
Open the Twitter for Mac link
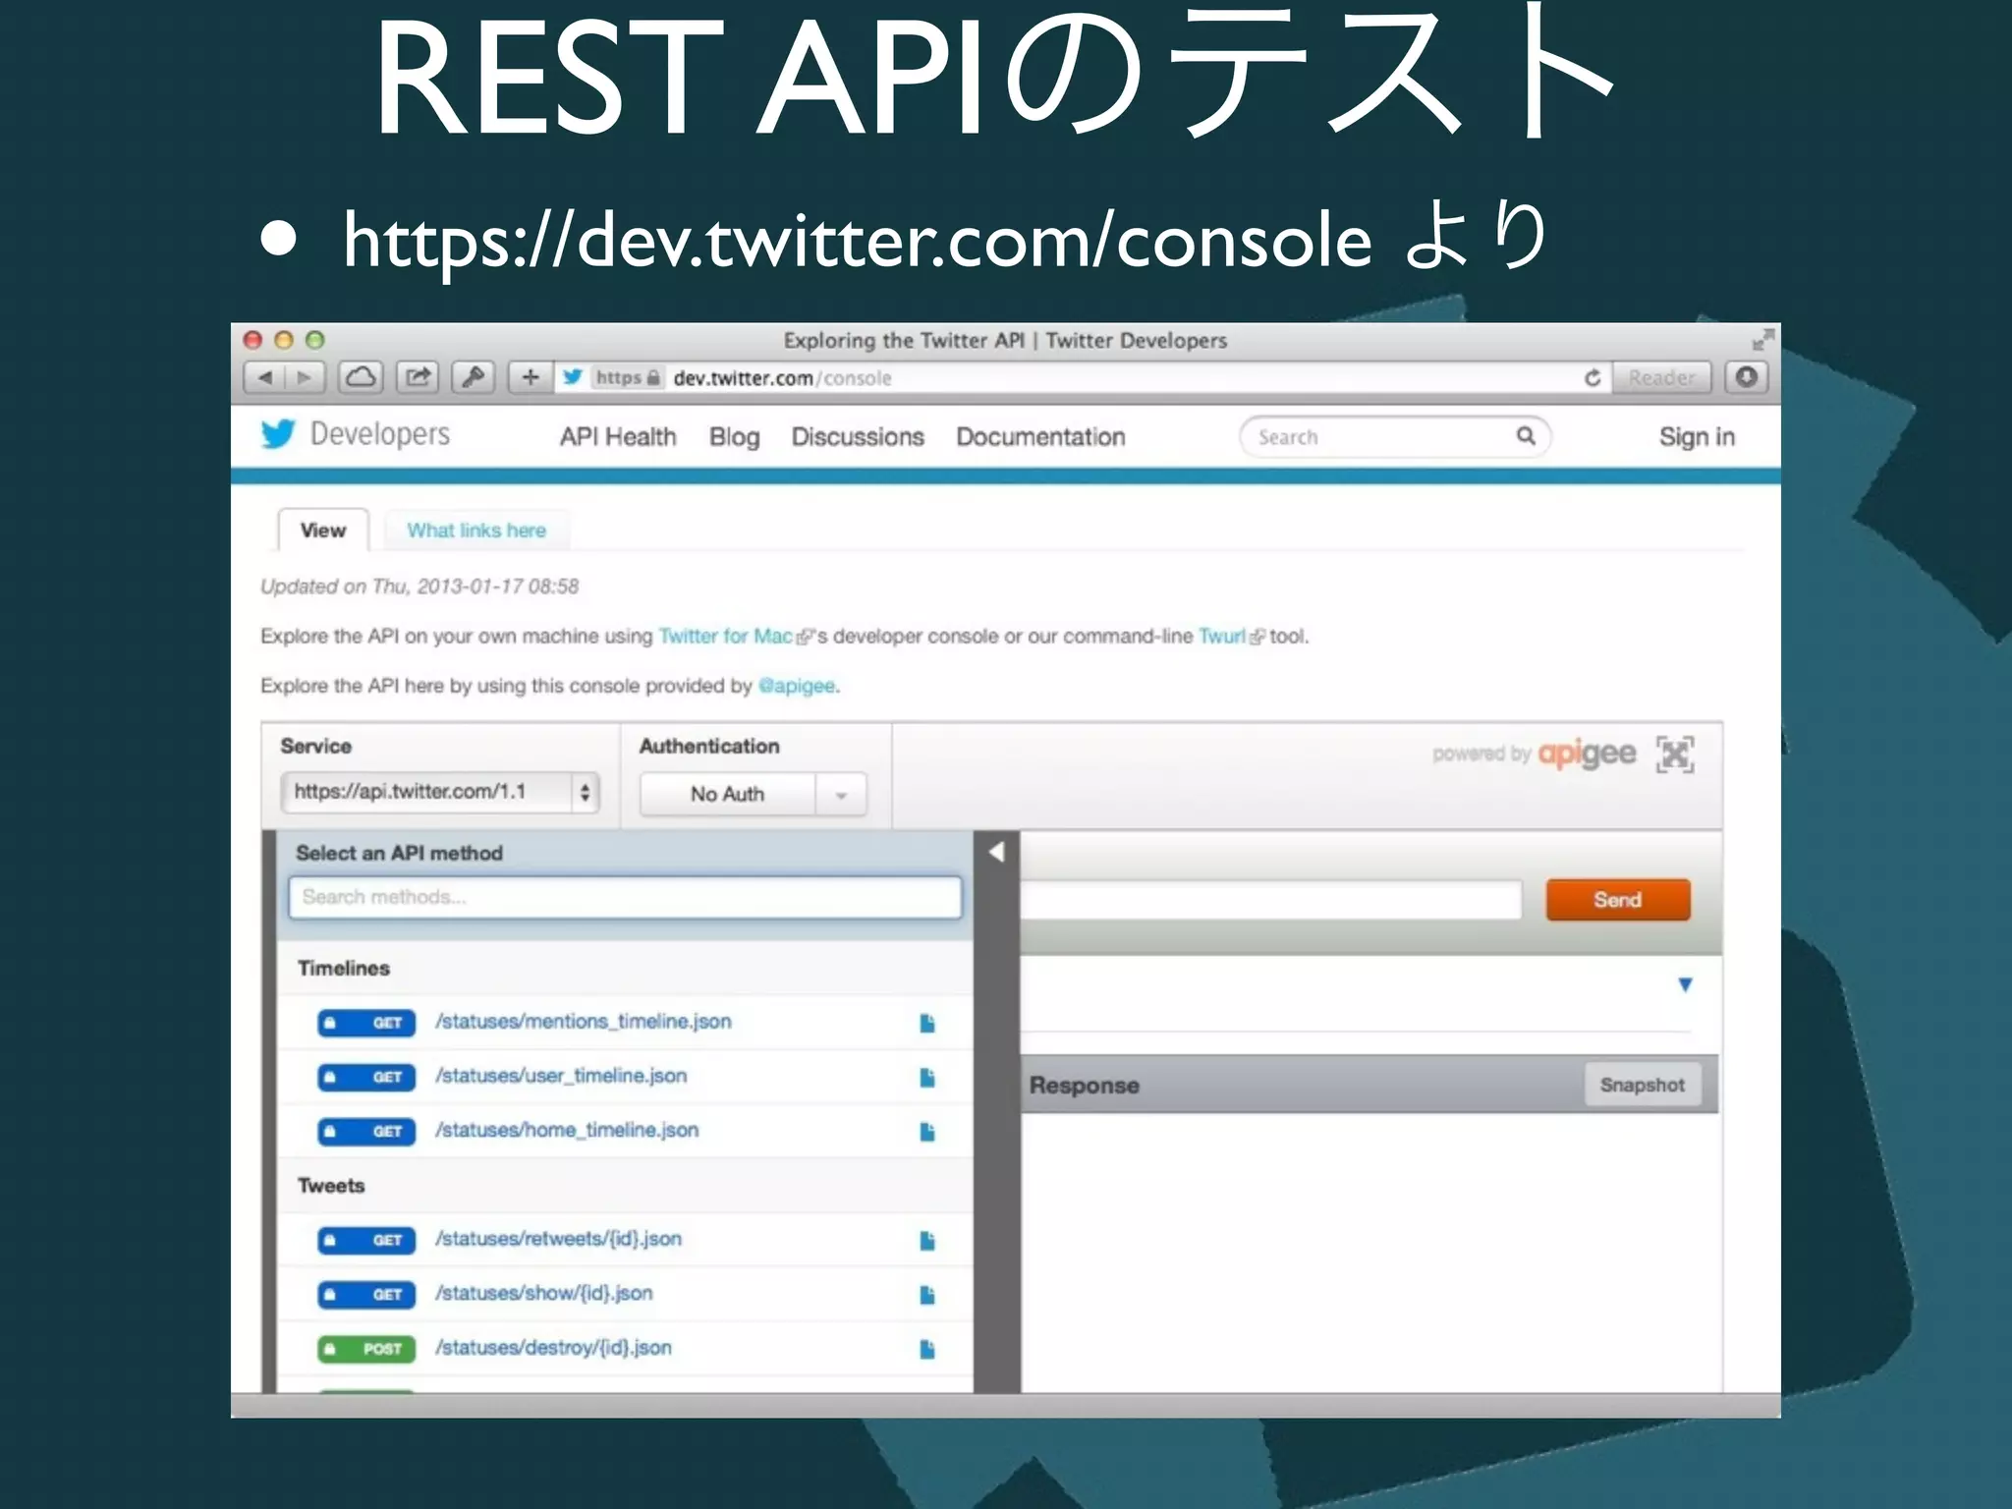pos(726,637)
